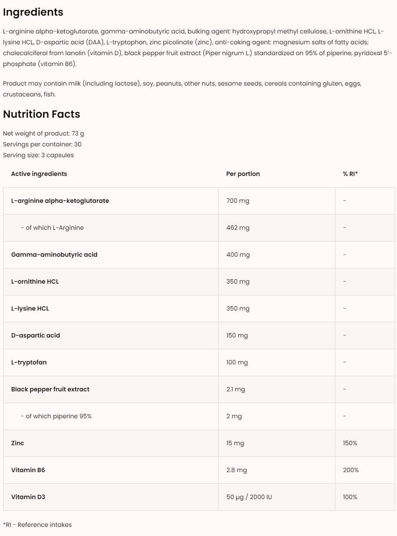Image resolution: width=397 pixels, height=536 pixels.
Task: Click the 'Net weight of product: 73 g' line
Action: click(43, 133)
